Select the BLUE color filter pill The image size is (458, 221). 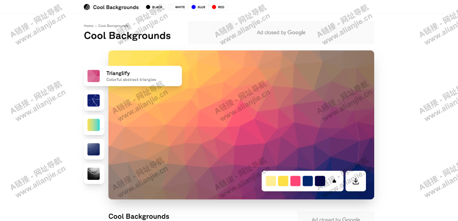click(x=199, y=7)
